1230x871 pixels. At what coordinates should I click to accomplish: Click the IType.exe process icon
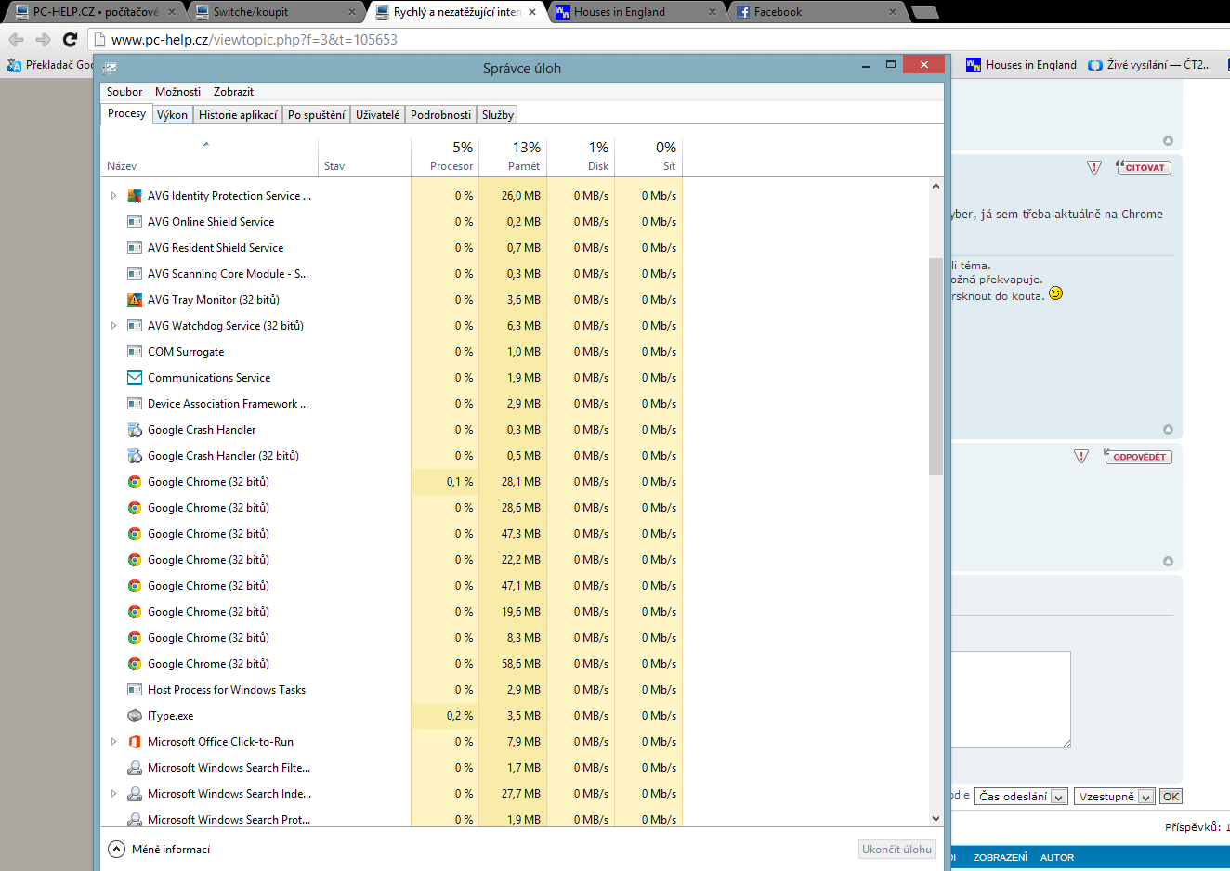(135, 716)
